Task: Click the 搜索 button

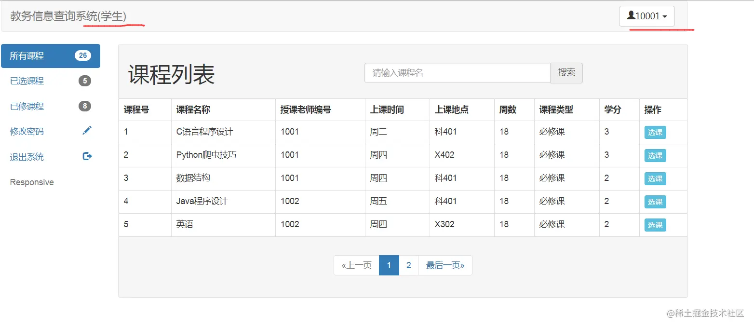Action: point(566,73)
